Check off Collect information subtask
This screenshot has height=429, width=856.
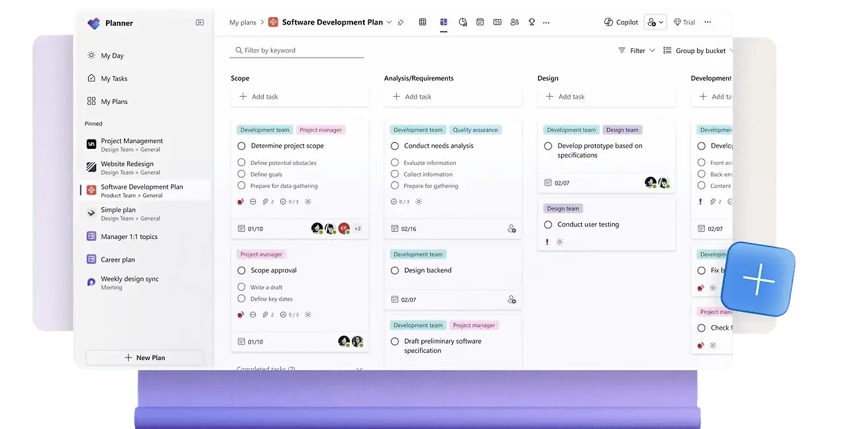point(395,174)
